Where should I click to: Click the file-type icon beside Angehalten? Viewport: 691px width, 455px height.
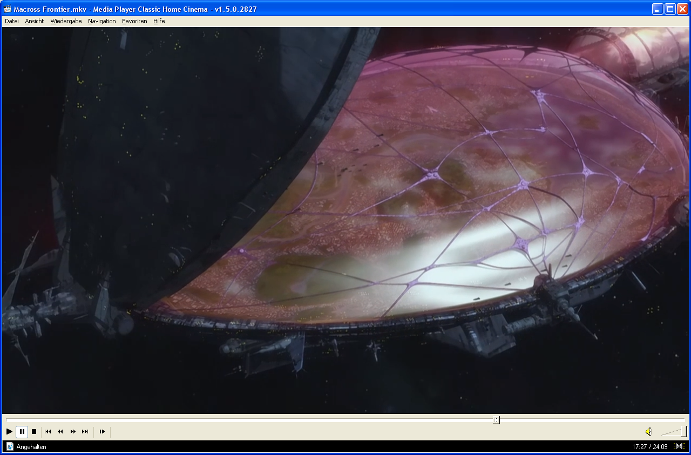(x=10, y=446)
